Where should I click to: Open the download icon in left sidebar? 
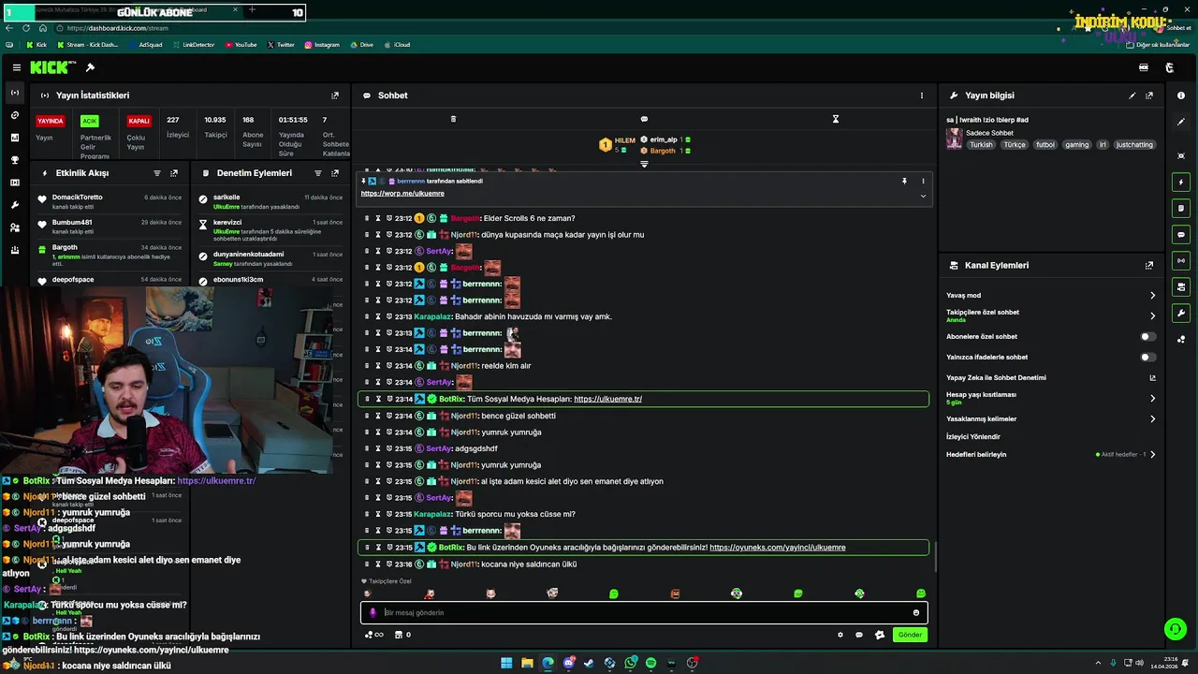click(x=14, y=250)
